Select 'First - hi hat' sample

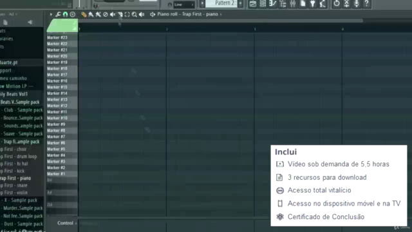[14, 164]
